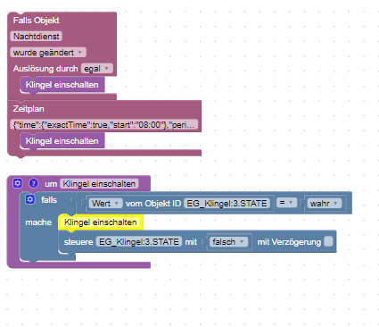Select the yellow highlighted 'Klingel einschalten' call block
Screen dimensions: 379x327
(101, 222)
